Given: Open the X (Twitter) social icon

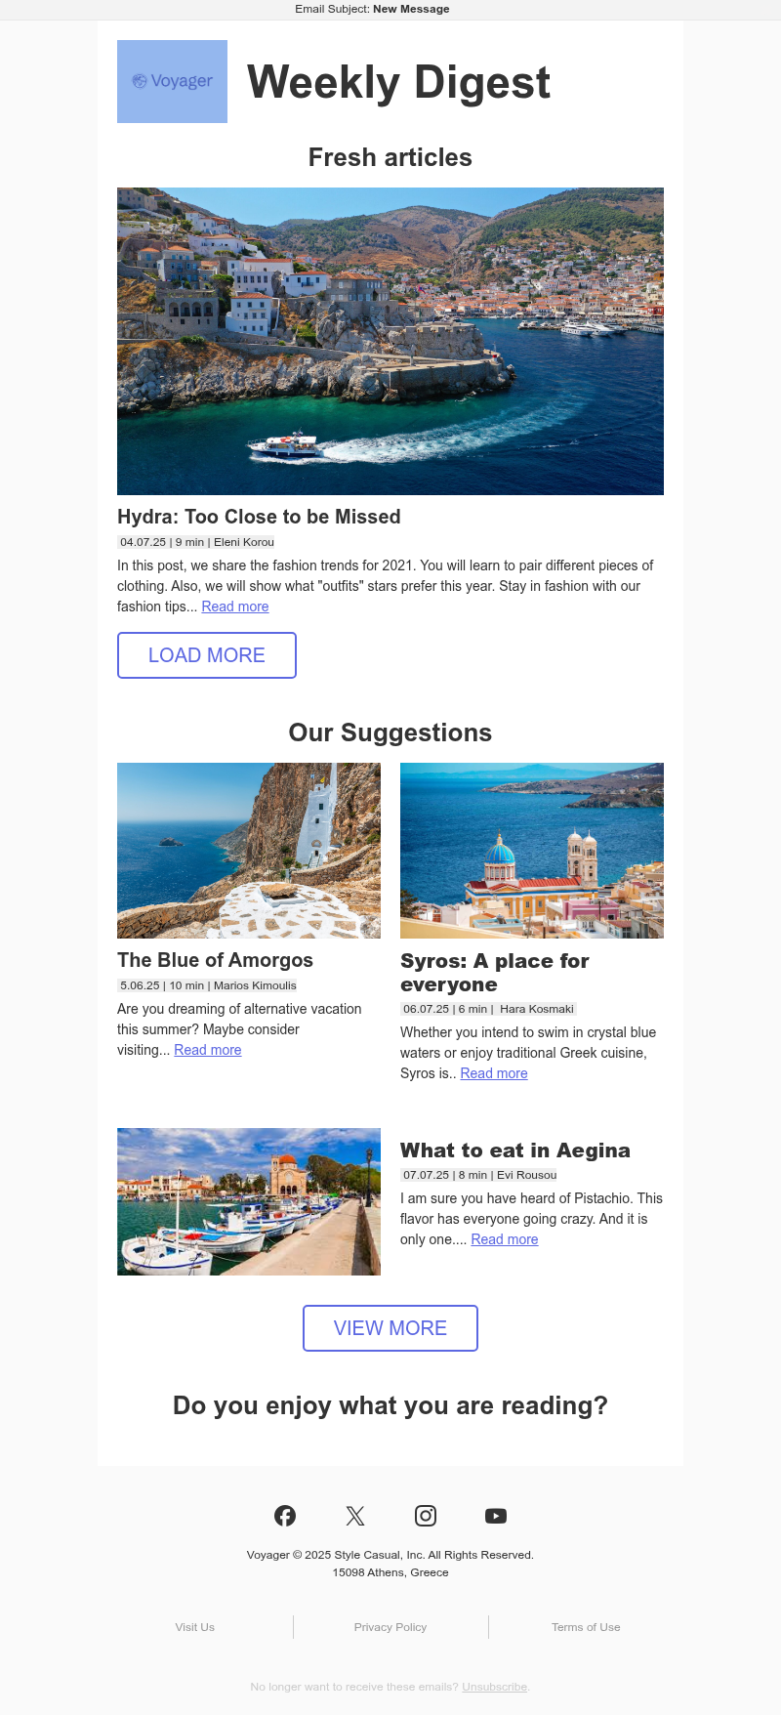Looking at the screenshot, I should pos(355,1516).
